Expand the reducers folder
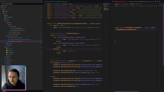 tap(10, 43)
